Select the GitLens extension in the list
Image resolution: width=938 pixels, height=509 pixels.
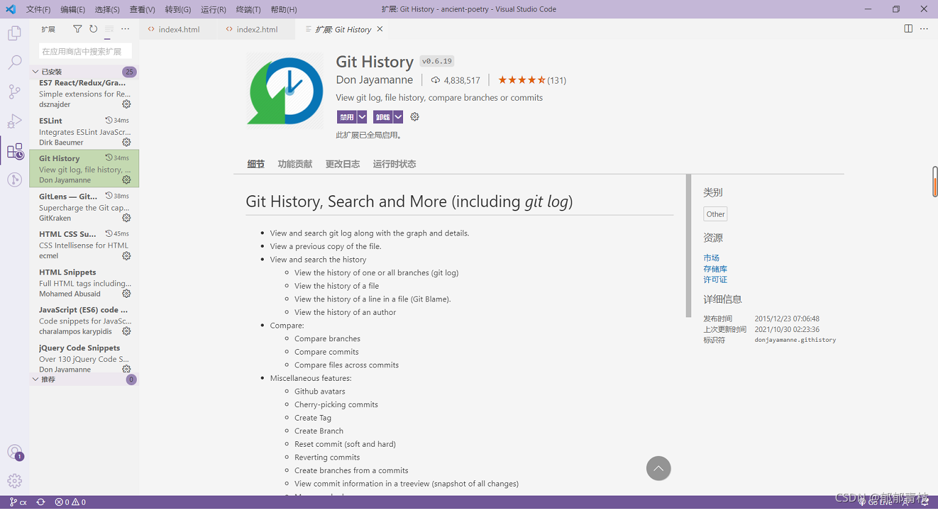(84, 207)
